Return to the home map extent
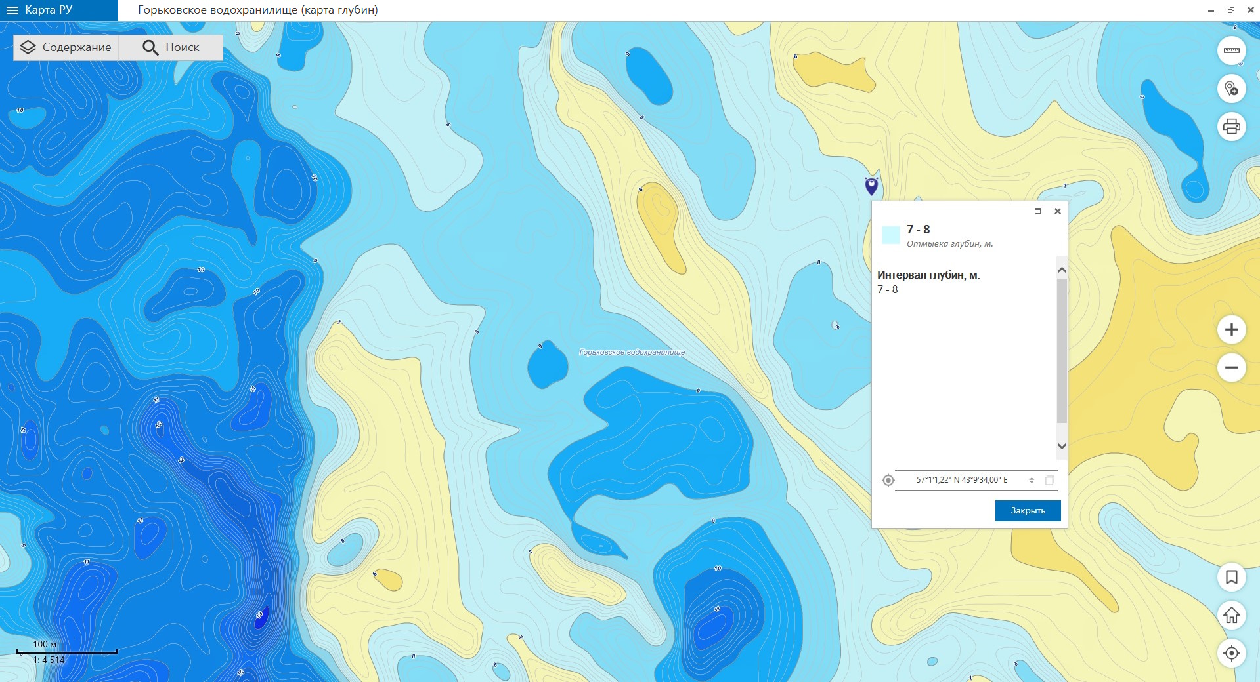1260x682 pixels. pyautogui.click(x=1231, y=615)
